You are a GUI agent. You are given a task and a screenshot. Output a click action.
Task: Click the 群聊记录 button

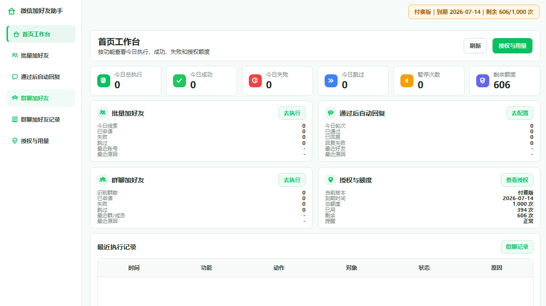tap(517, 247)
